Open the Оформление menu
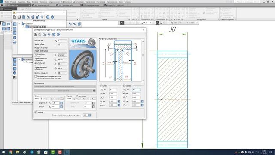Viewport: 275px width, 155px height. (67, 2)
